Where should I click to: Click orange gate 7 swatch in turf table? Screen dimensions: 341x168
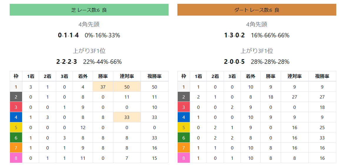[x=16, y=148]
